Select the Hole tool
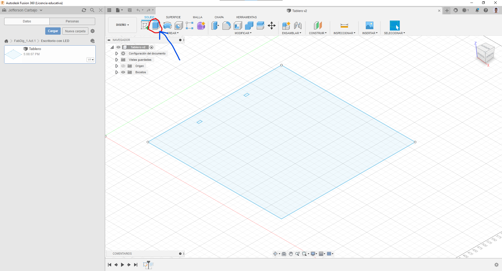Viewport: 502px width, 271px height. 179,26
